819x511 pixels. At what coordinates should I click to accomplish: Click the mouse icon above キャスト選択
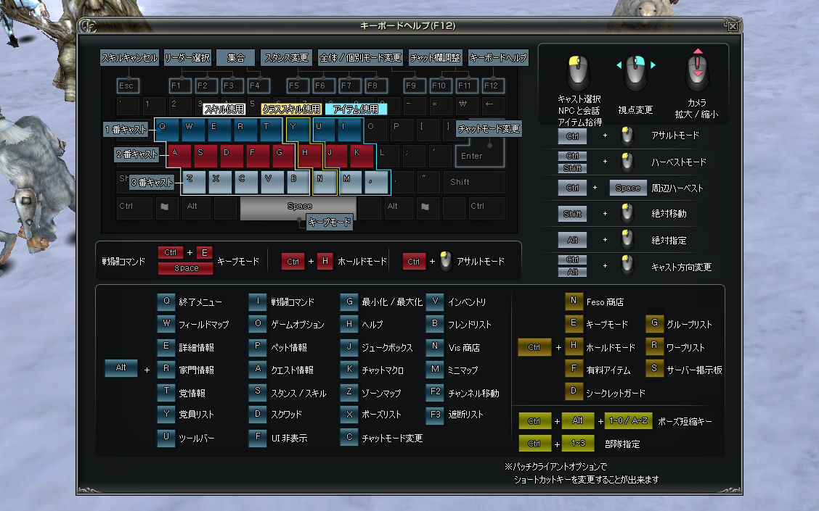(x=579, y=71)
